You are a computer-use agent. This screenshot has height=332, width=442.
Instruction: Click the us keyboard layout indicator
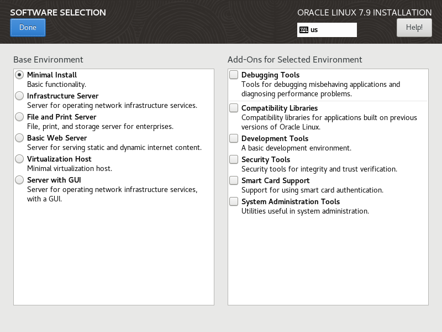pos(314,30)
